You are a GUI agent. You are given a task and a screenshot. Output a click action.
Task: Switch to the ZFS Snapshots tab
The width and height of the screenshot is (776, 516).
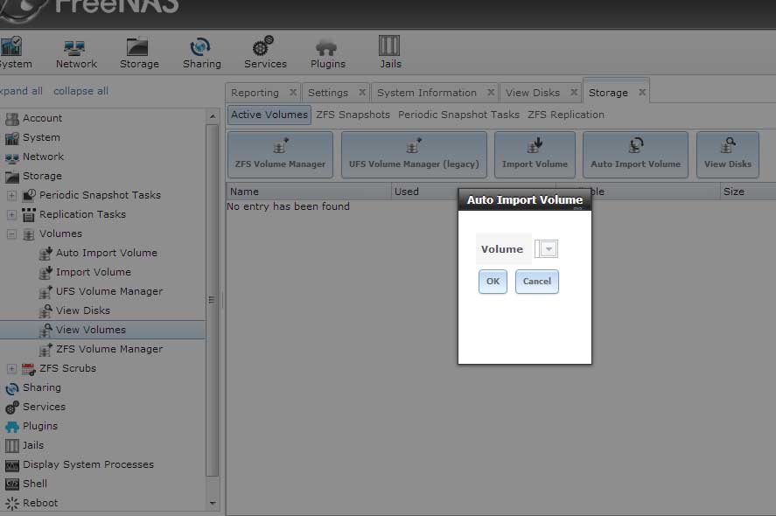point(353,115)
